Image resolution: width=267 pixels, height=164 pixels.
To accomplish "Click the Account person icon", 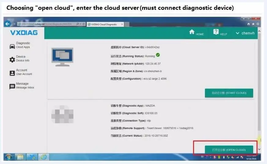I will (x=12, y=73).
